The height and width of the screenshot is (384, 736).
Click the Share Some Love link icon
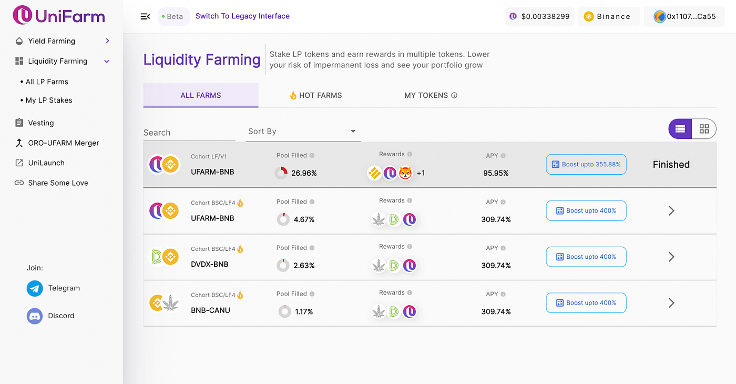click(19, 183)
